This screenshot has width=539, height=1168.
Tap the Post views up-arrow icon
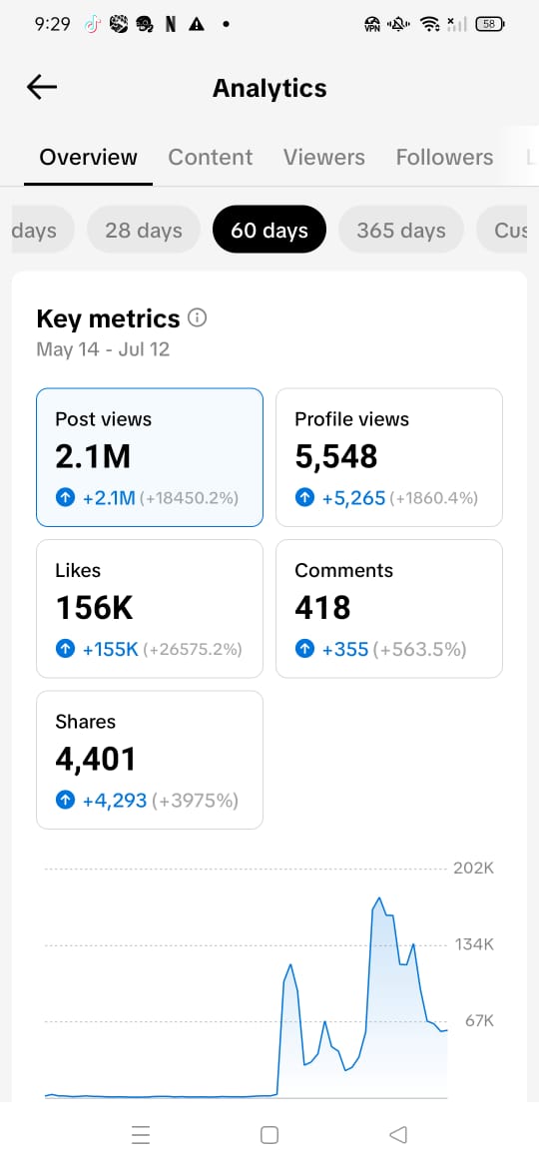tap(66, 497)
